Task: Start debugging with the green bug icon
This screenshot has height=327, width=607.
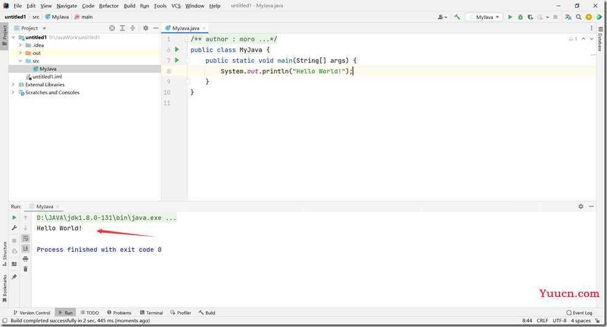Action: pyautogui.click(x=520, y=17)
